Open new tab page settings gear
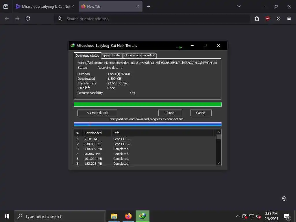Screen dimensions: 296x222 point(284,198)
